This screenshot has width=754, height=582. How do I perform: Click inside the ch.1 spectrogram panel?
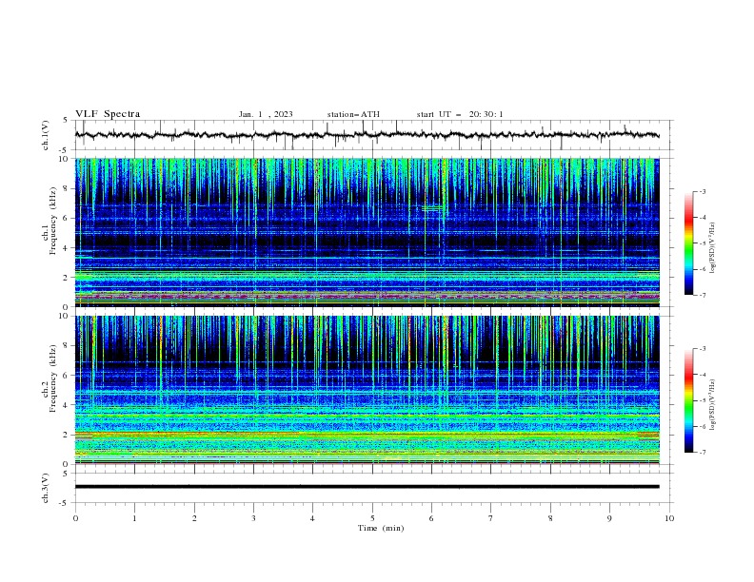click(367, 232)
